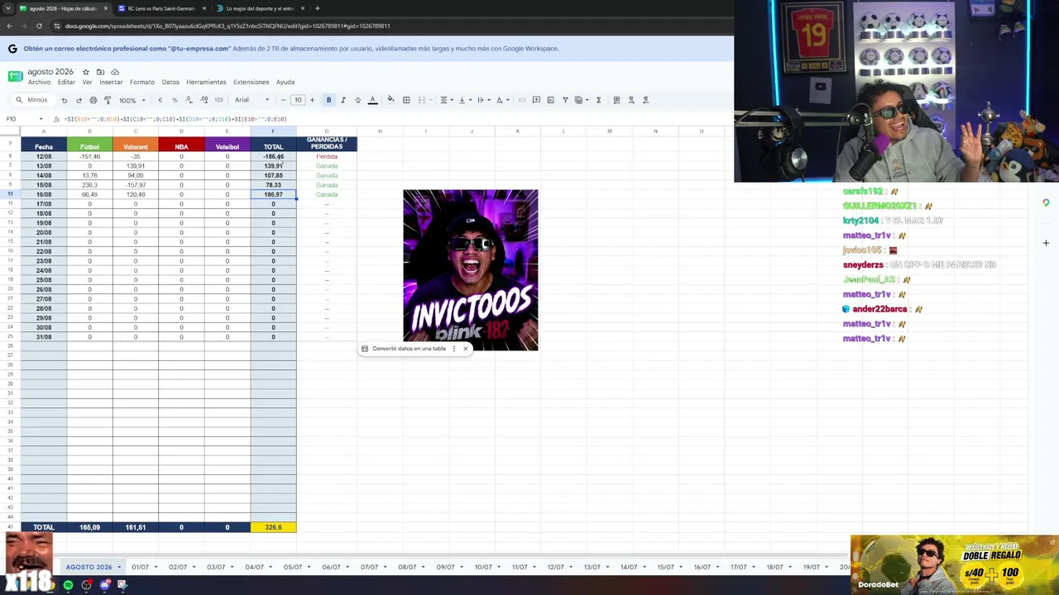Open the browser tab search chevron
Image resolution: width=1059 pixels, height=595 pixels.
tap(8, 8)
